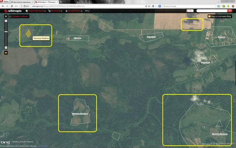Expand the Категории dropdown menu
Screen dimensions: 236x148
point(55,11)
